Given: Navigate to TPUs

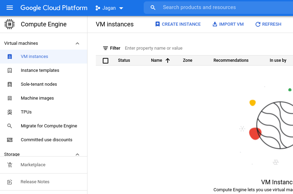Looking at the screenshot, I should tap(26, 112).
